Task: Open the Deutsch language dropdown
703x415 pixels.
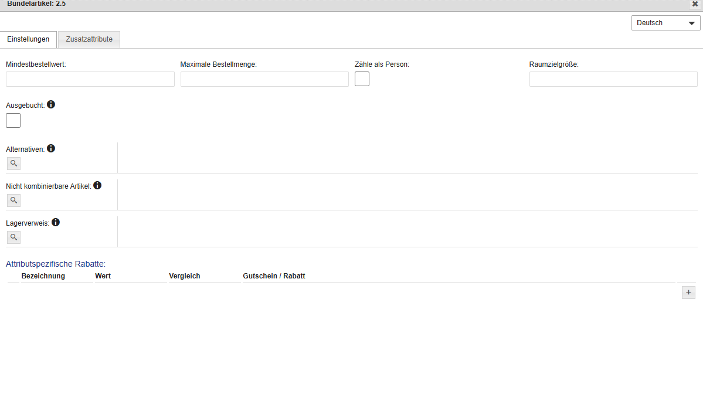Action: pyautogui.click(x=665, y=23)
